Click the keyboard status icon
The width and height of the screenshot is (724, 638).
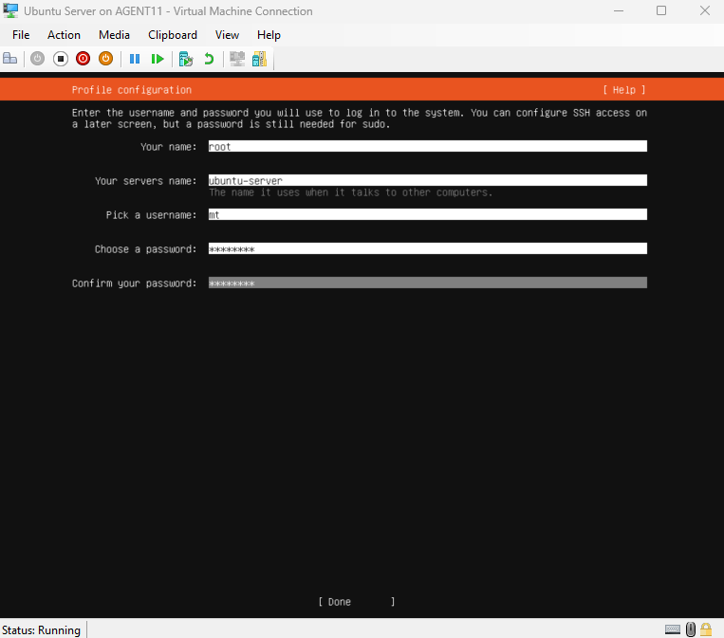click(x=673, y=629)
